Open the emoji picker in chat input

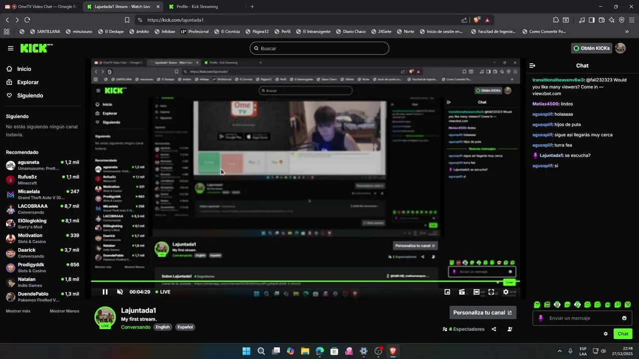(624, 318)
